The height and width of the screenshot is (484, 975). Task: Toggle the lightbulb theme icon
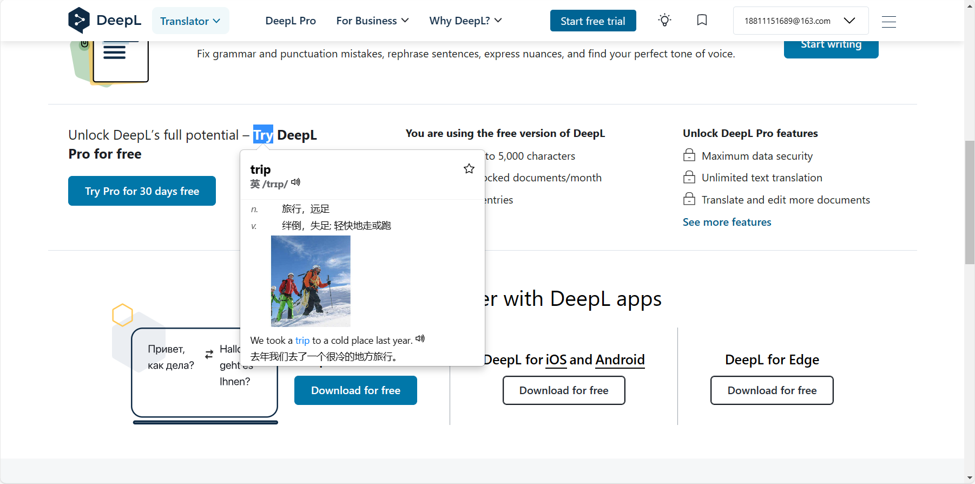pos(664,21)
